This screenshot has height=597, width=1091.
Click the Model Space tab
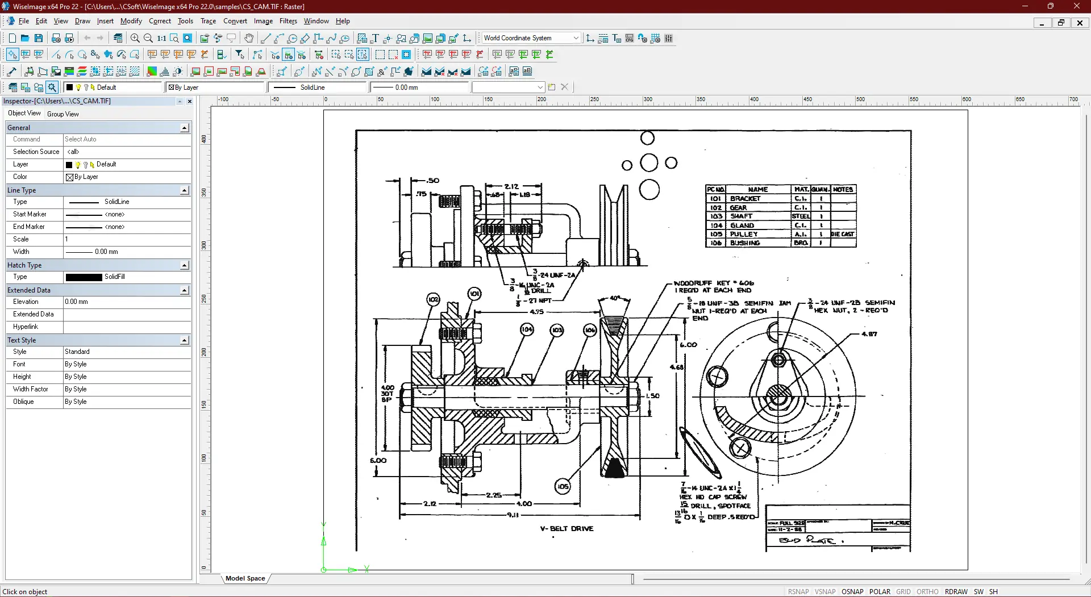245,578
